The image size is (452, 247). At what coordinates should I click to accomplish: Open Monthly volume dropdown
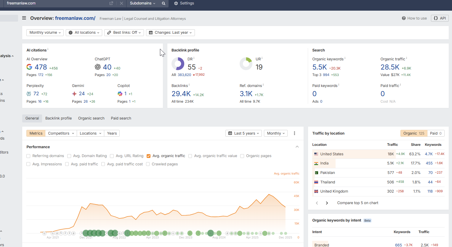tap(45, 33)
